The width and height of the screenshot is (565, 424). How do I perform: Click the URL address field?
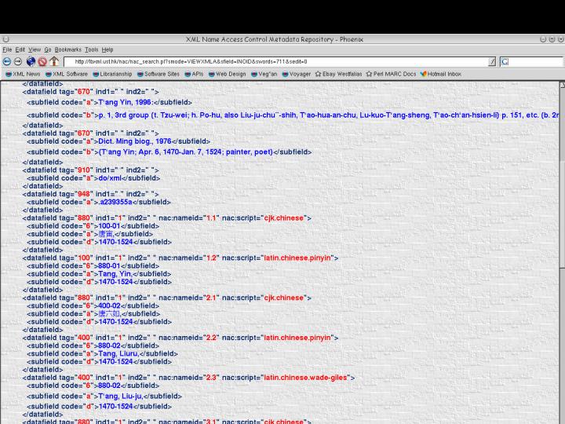tap(275, 61)
